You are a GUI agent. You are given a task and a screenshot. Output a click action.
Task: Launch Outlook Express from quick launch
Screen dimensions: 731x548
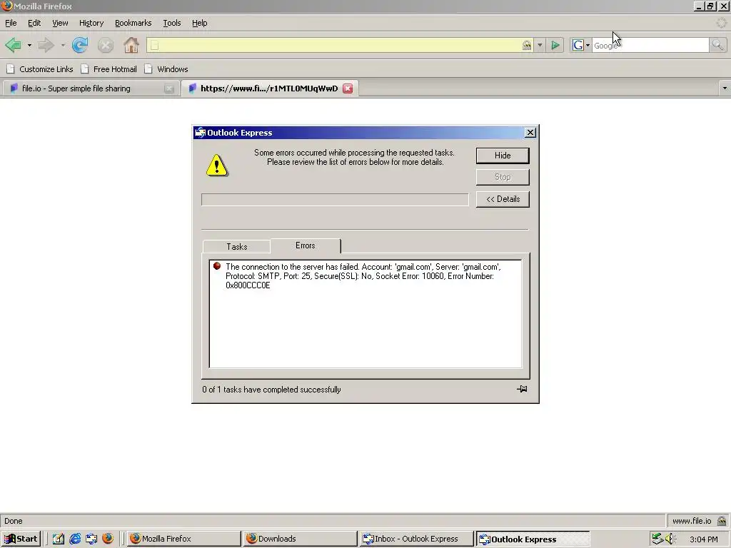tap(91, 539)
